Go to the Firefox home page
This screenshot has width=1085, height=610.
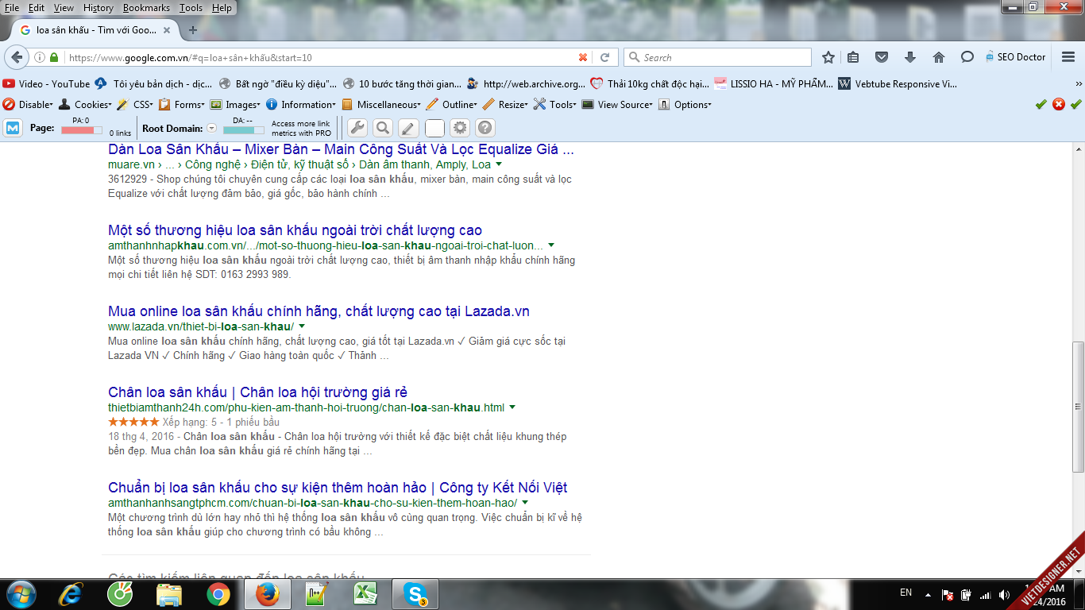(939, 57)
